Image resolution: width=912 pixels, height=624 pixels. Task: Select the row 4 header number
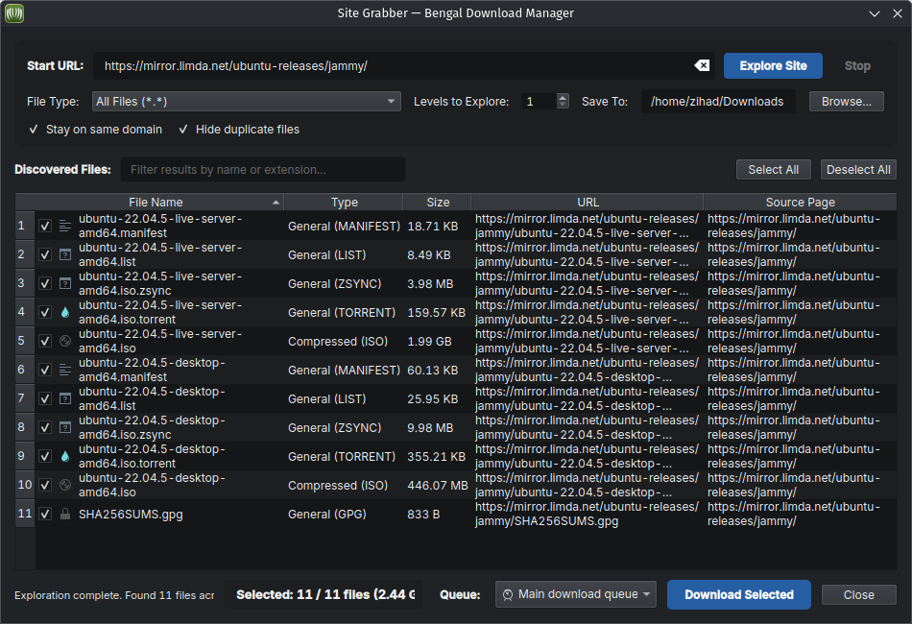click(x=25, y=312)
